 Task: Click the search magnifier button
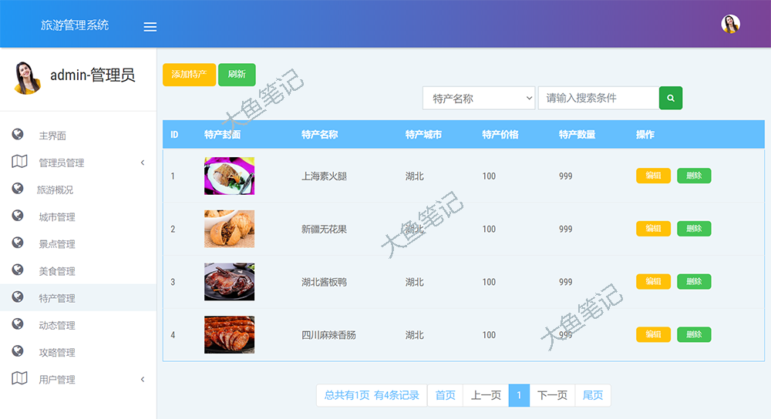point(671,99)
